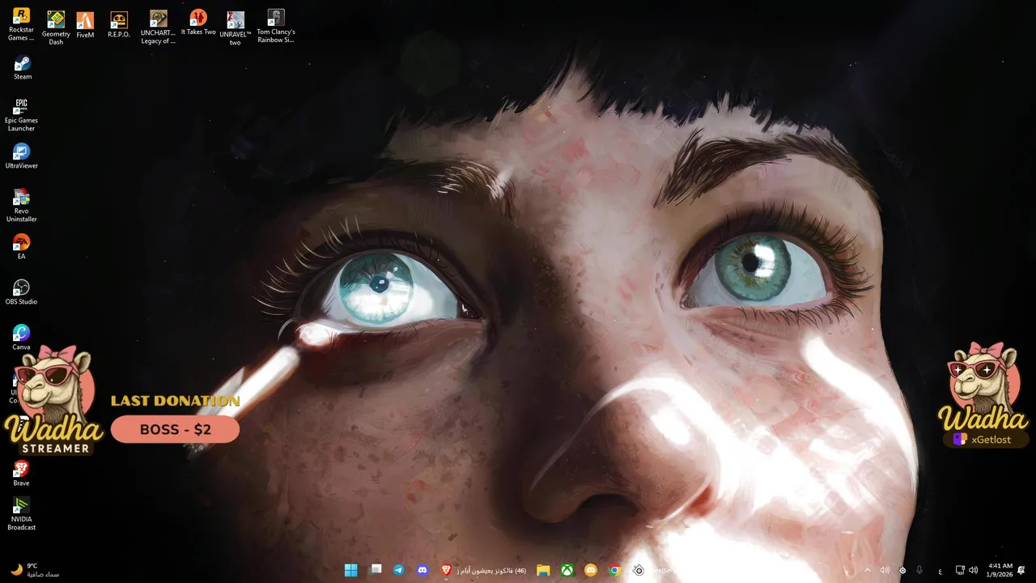Open the Xbox app on the taskbar
Viewport: 1036px width, 583px height.
568,570
